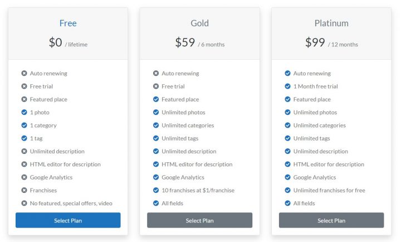Image resolution: width=401 pixels, height=242 pixels.
Task: Click the cross icon beside Franchises in Free plan
Action: [24, 190]
